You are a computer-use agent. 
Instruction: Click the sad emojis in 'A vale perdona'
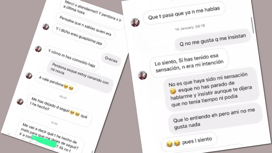coord(69,87)
